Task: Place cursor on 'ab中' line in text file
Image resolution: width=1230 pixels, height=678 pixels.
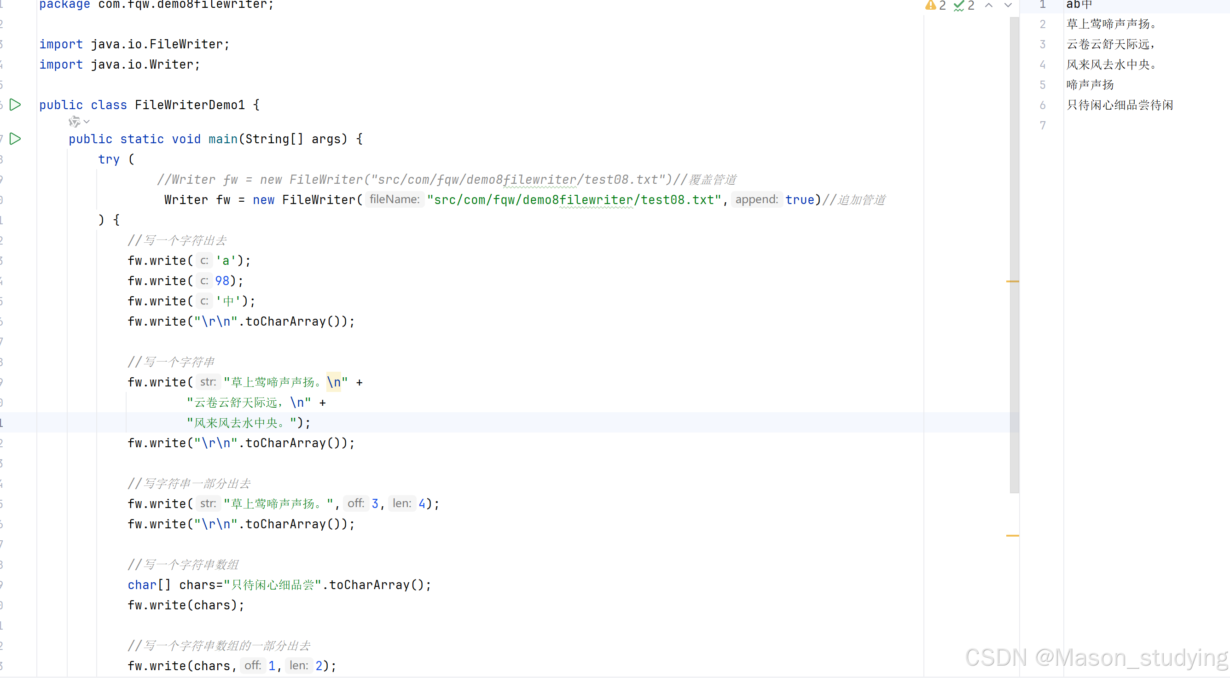Action: point(1079,5)
